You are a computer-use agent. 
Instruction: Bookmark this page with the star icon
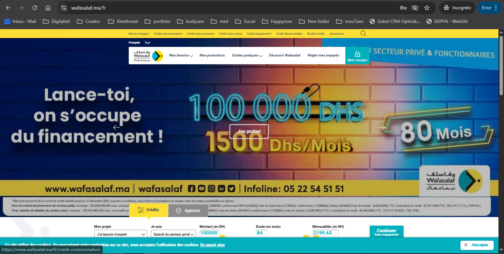427,8
